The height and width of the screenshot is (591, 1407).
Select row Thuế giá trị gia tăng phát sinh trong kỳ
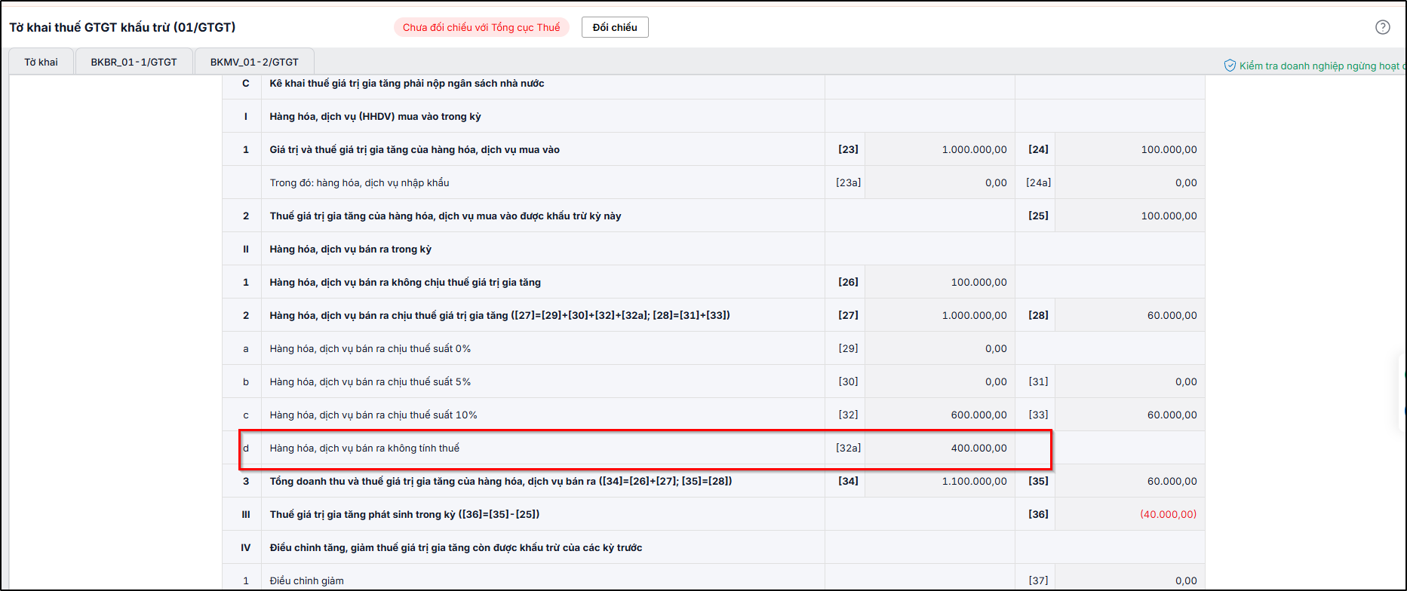pos(713,514)
